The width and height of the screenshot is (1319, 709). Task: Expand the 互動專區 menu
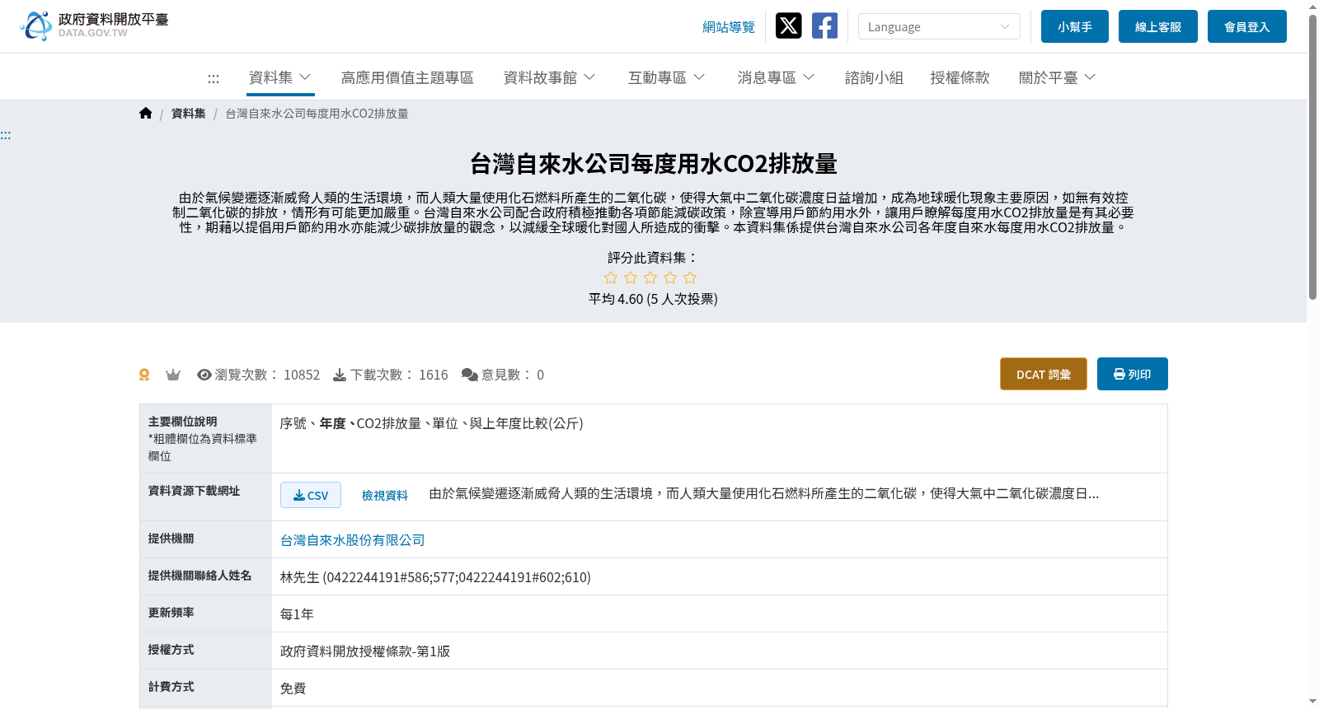tap(666, 77)
